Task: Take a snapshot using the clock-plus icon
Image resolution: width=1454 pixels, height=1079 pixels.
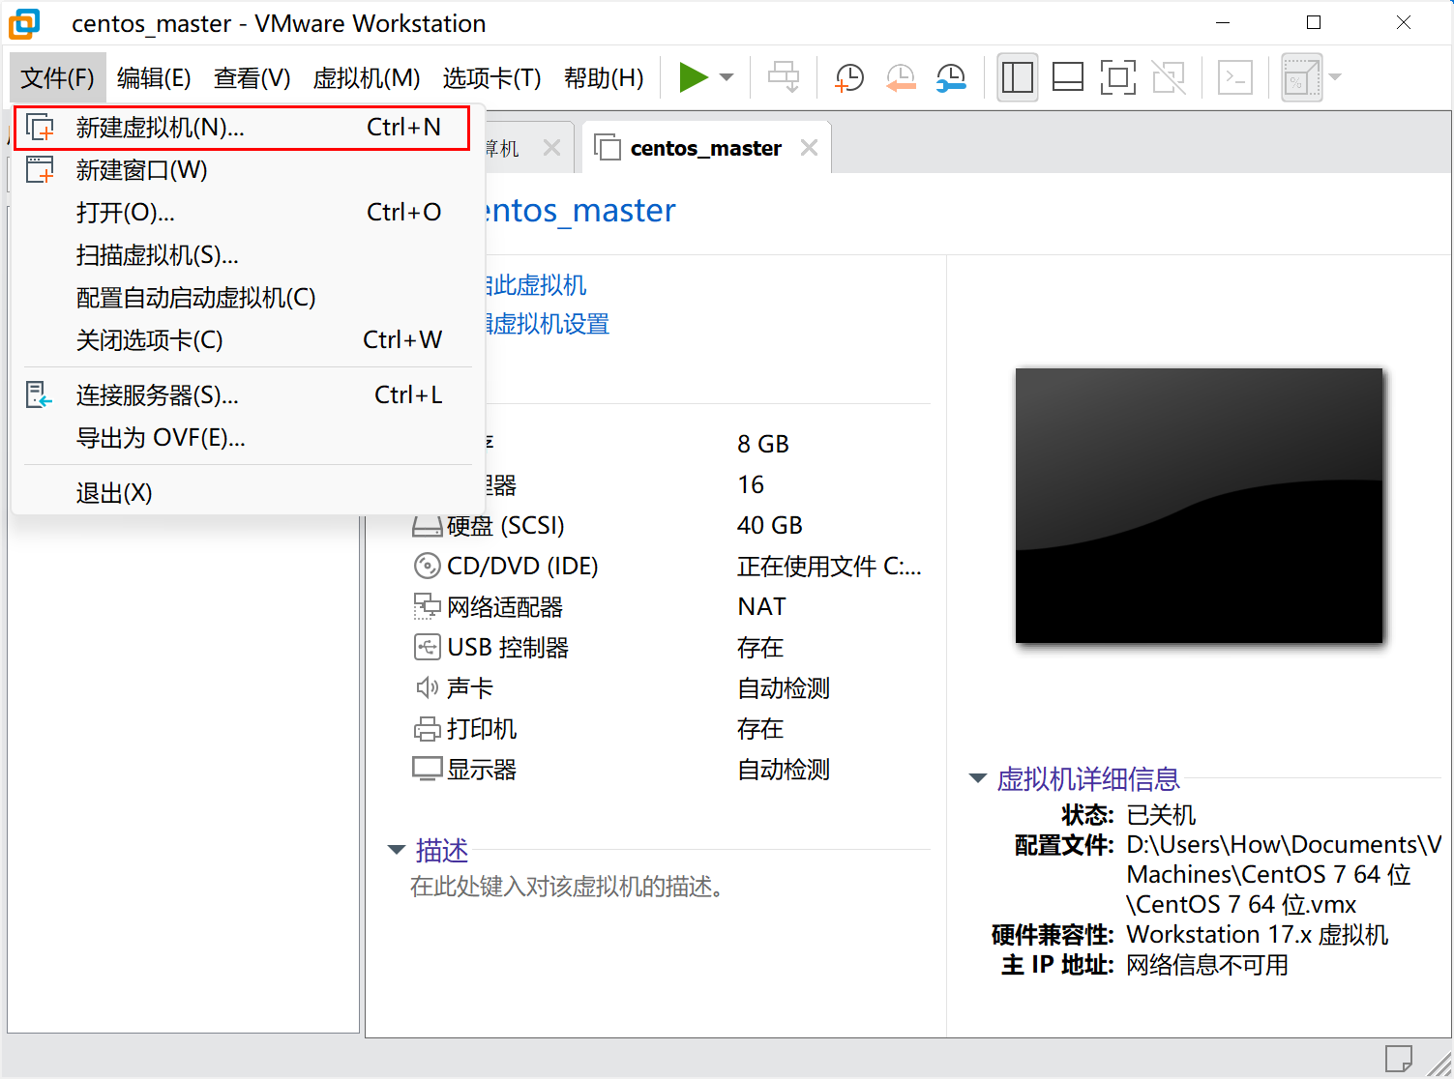Action: coord(848,77)
